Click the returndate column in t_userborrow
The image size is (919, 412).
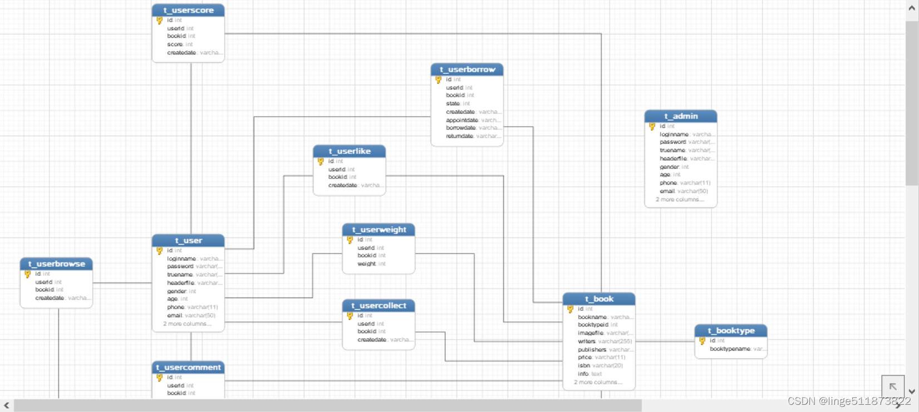click(x=473, y=136)
